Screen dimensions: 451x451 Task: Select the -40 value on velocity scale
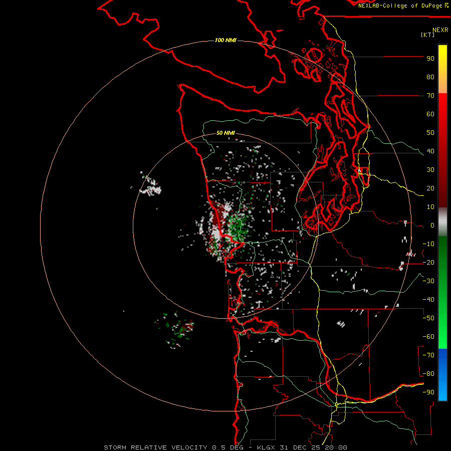[x=428, y=300]
